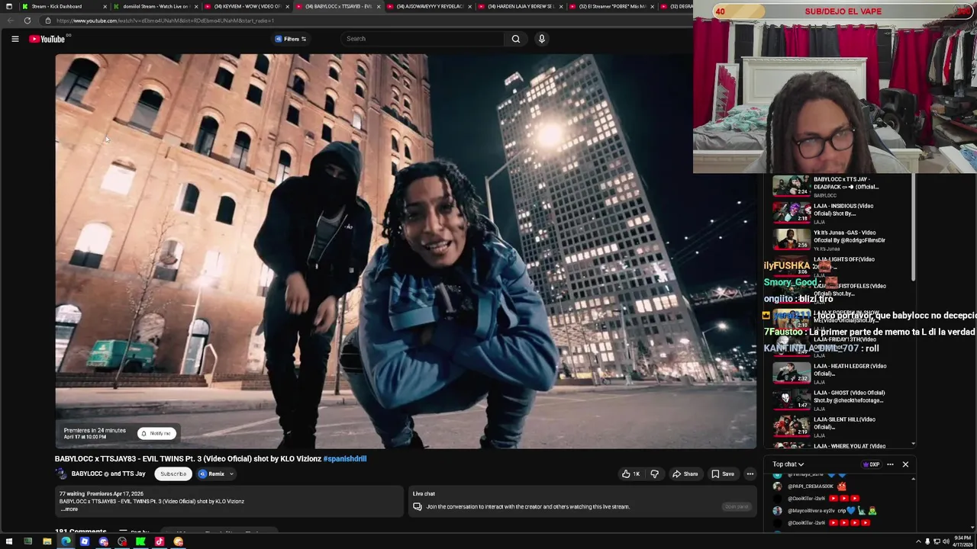This screenshot has height=549, width=977.
Task: Select the BABYLOCC x TTSJAY83 browser tab
Action: pyautogui.click(x=338, y=6)
